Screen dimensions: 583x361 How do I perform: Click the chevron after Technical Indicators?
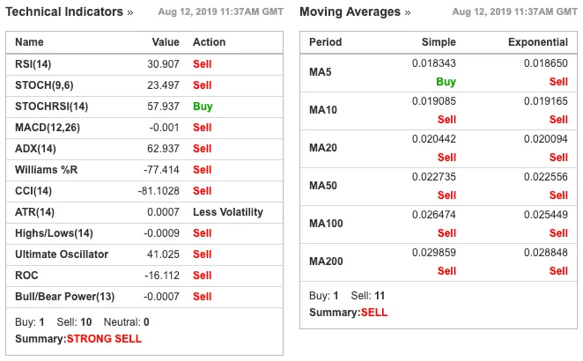click(x=129, y=13)
